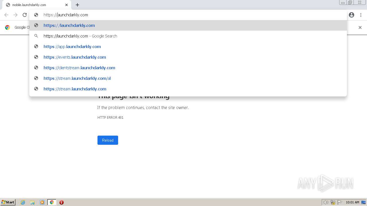Launch Internet Explorer from the taskbar
Viewport: 367px width, 206px height.
click(x=23, y=202)
